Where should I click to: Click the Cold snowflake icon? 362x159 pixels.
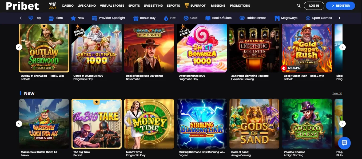[186, 18]
